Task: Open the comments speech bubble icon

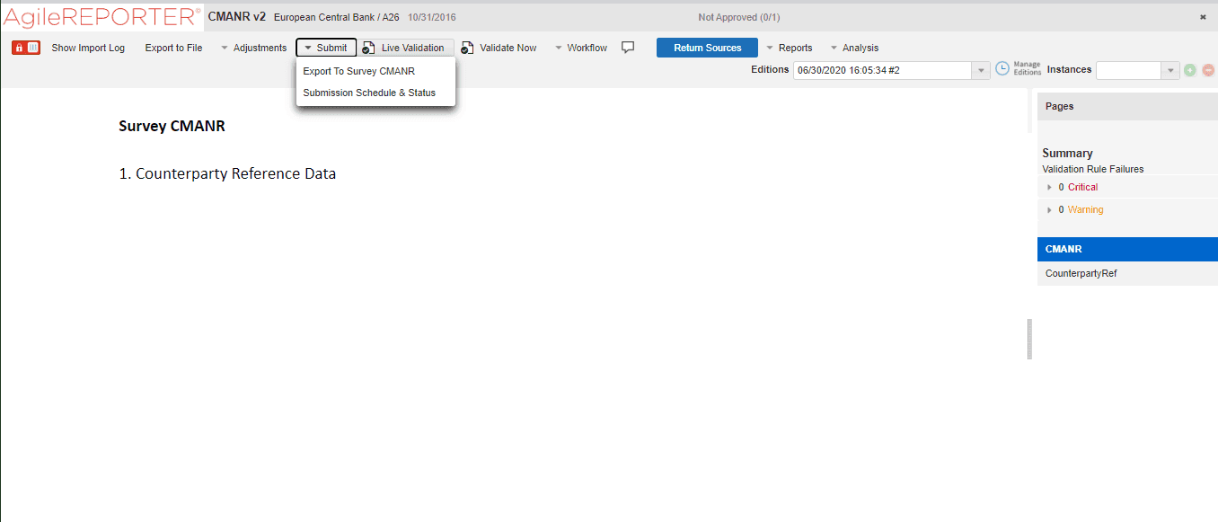Action: 627,47
